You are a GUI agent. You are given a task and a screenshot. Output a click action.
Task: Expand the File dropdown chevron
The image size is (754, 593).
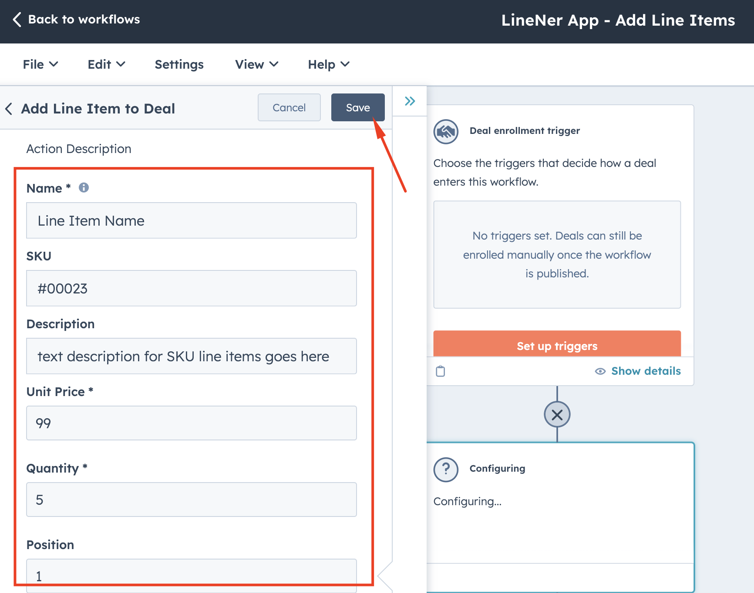[x=54, y=64]
